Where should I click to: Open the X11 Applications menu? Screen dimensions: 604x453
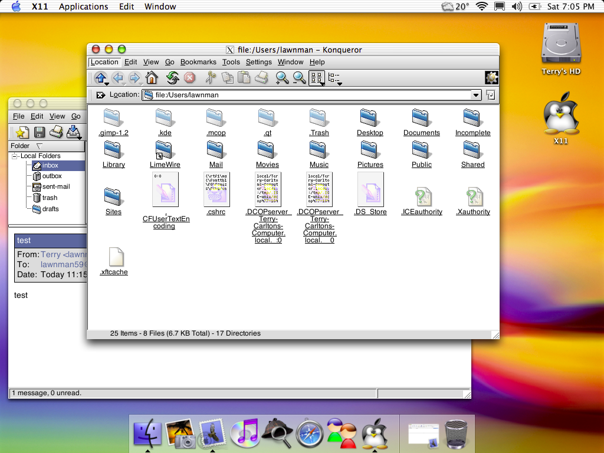tap(83, 6)
